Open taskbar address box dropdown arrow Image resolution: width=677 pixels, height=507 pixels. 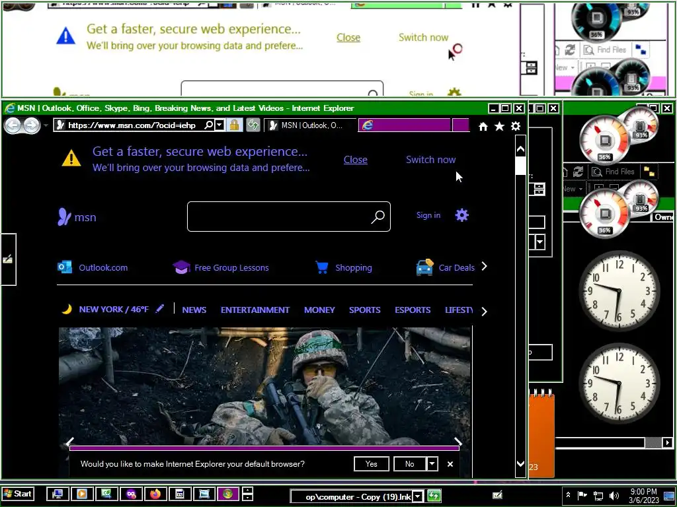pos(418,496)
